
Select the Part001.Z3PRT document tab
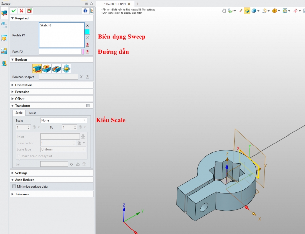point(116,4)
